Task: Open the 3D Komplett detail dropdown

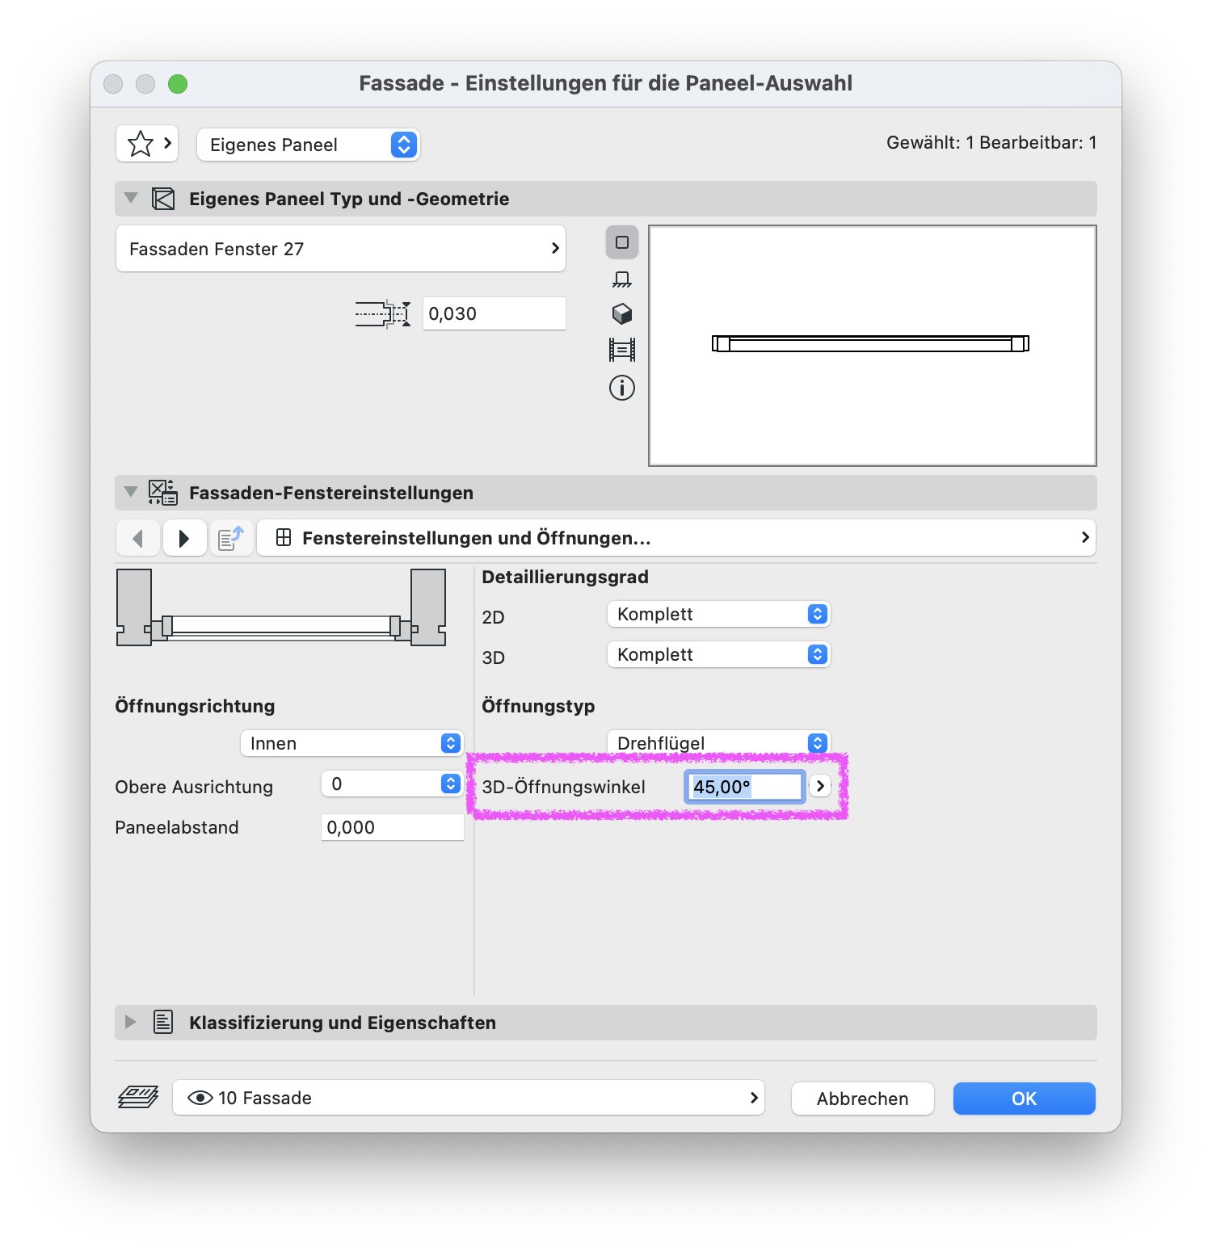Action: coord(718,654)
